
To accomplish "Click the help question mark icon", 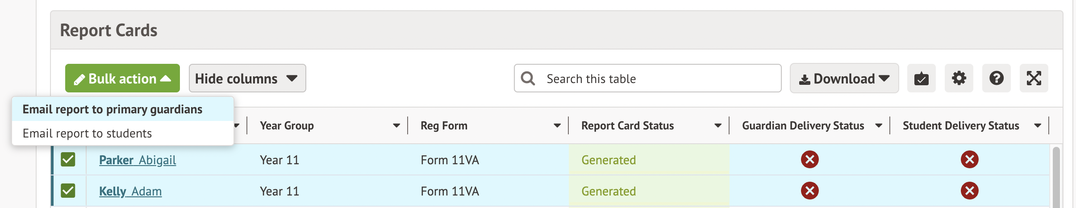I will coord(996,79).
